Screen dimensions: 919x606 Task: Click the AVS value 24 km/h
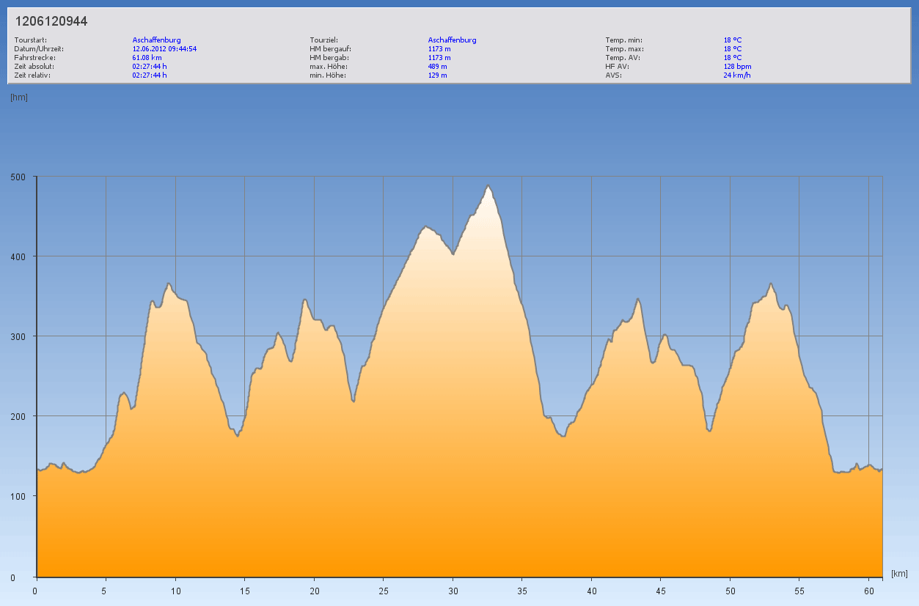tap(737, 75)
